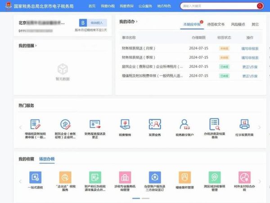The height and width of the screenshot is (203, 270).
Task: Click the company name starting with 北京
Action: pos(41,23)
